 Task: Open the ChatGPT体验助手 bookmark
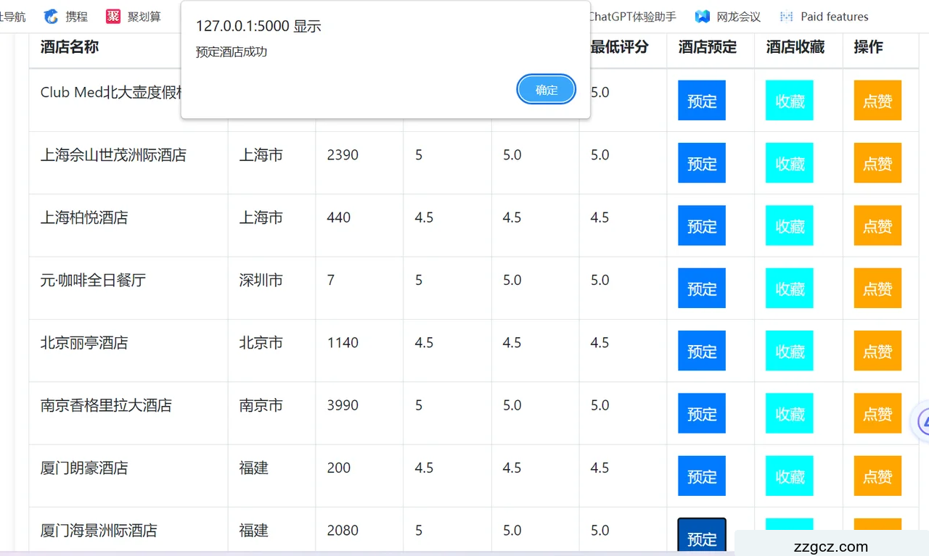[x=631, y=16]
